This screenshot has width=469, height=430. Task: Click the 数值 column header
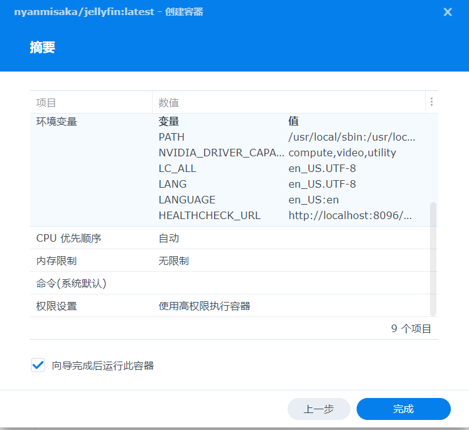click(289, 102)
